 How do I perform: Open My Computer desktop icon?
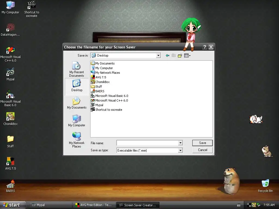point(10,7)
